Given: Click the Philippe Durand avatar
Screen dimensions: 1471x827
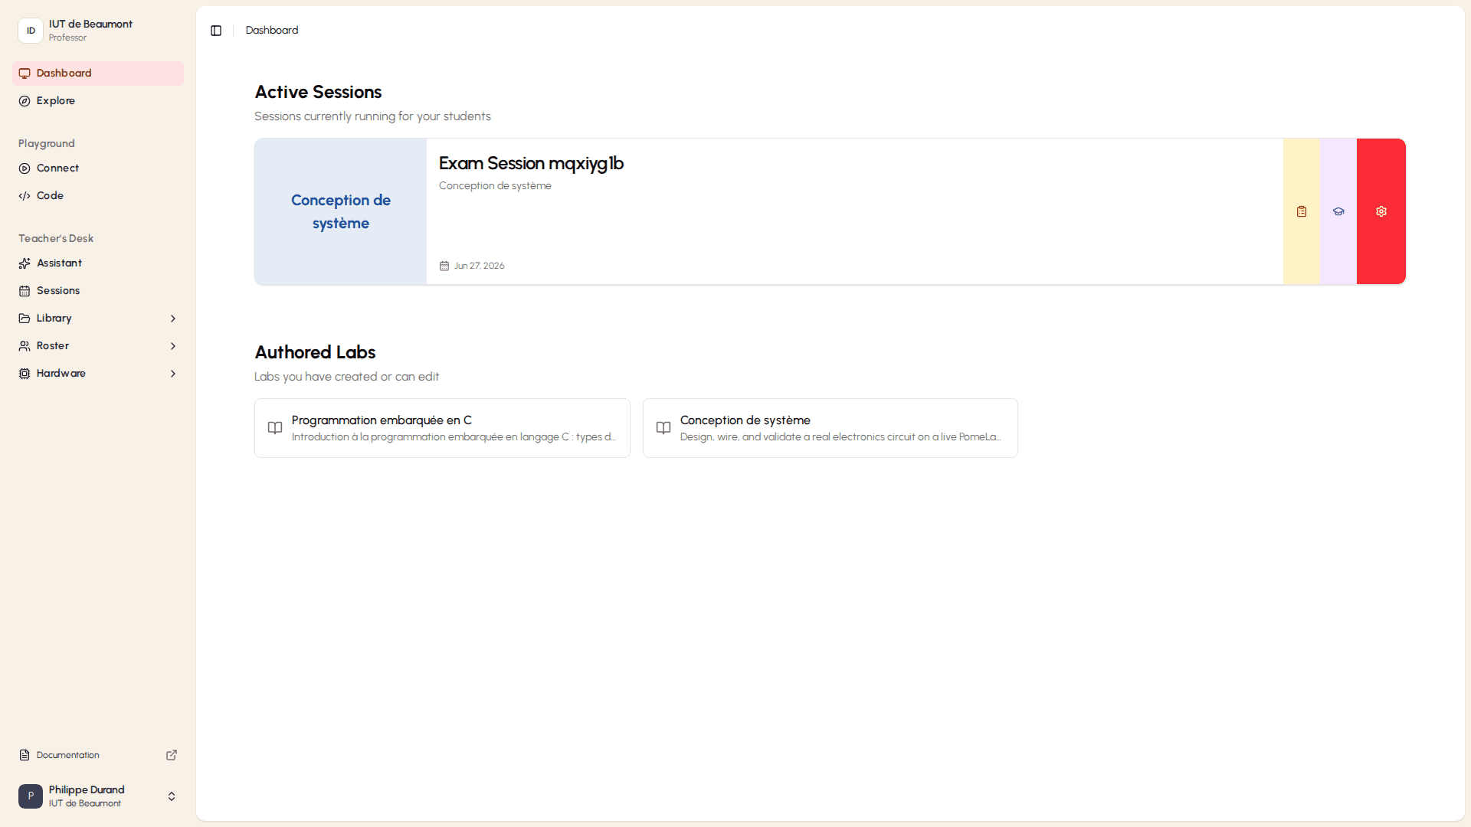Looking at the screenshot, I should click(x=31, y=796).
